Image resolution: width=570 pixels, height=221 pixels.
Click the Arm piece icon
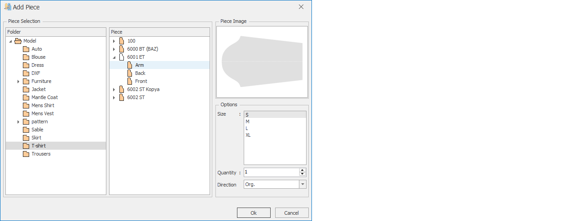pos(130,65)
